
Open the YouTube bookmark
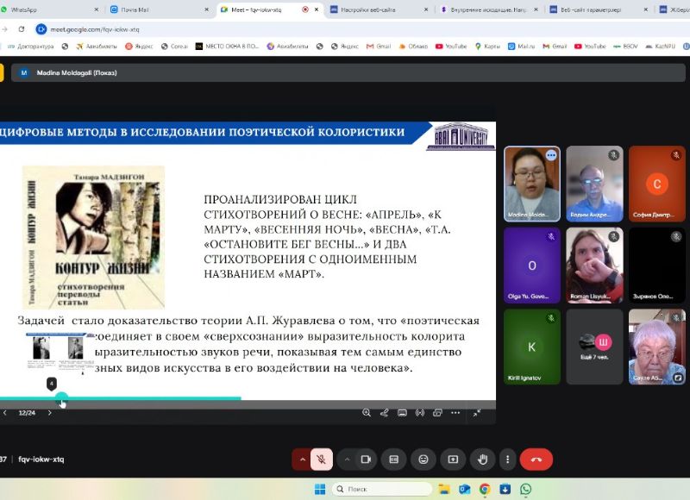coord(450,46)
